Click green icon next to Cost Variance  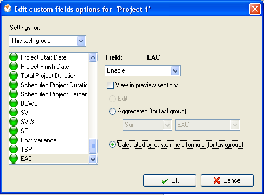(14, 140)
